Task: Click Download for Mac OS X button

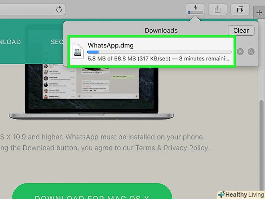Action: point(92,191)
